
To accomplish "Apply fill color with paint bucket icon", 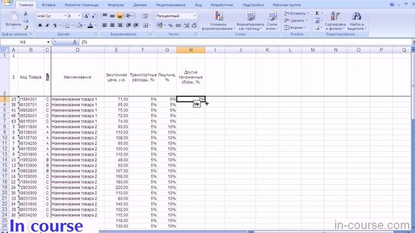I will click(79, 25).
